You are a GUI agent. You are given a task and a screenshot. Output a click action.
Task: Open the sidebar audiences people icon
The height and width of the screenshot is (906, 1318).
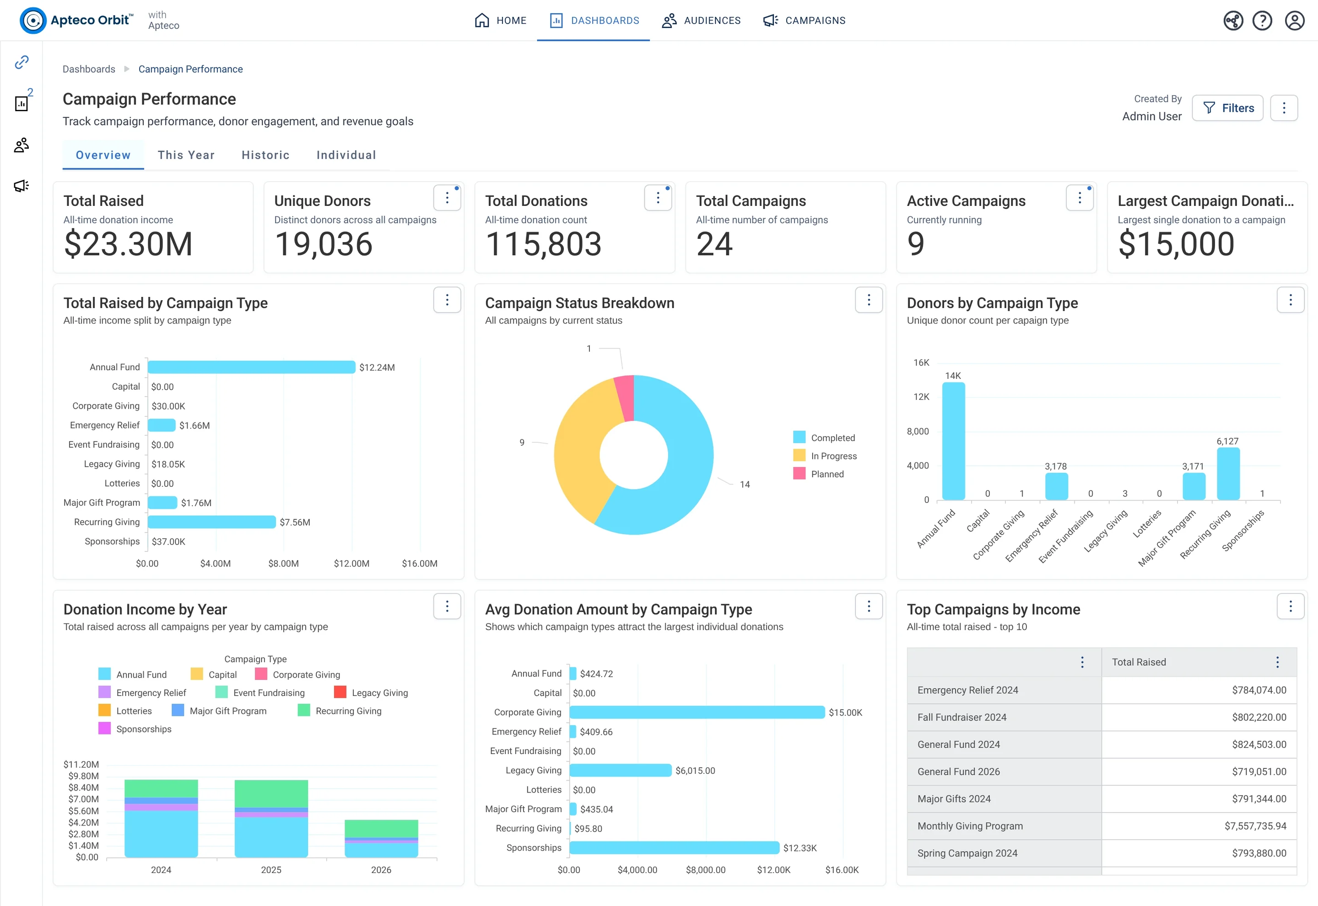coord(22,145)
